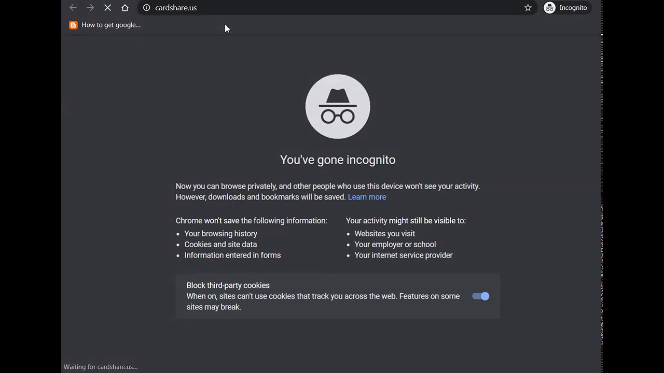The width and height of the screenshot is (664, 373).
Task: Go to the home page
Action: [125, 8]
